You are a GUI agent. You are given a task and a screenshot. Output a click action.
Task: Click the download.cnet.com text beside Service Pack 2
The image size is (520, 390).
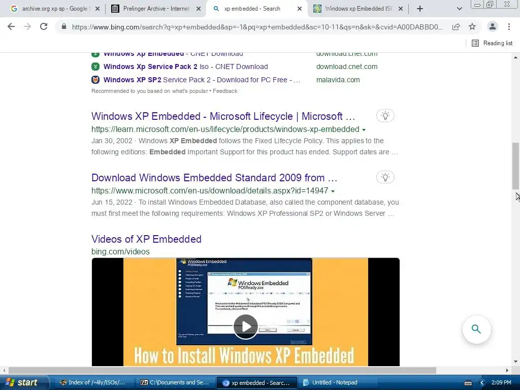346,67
